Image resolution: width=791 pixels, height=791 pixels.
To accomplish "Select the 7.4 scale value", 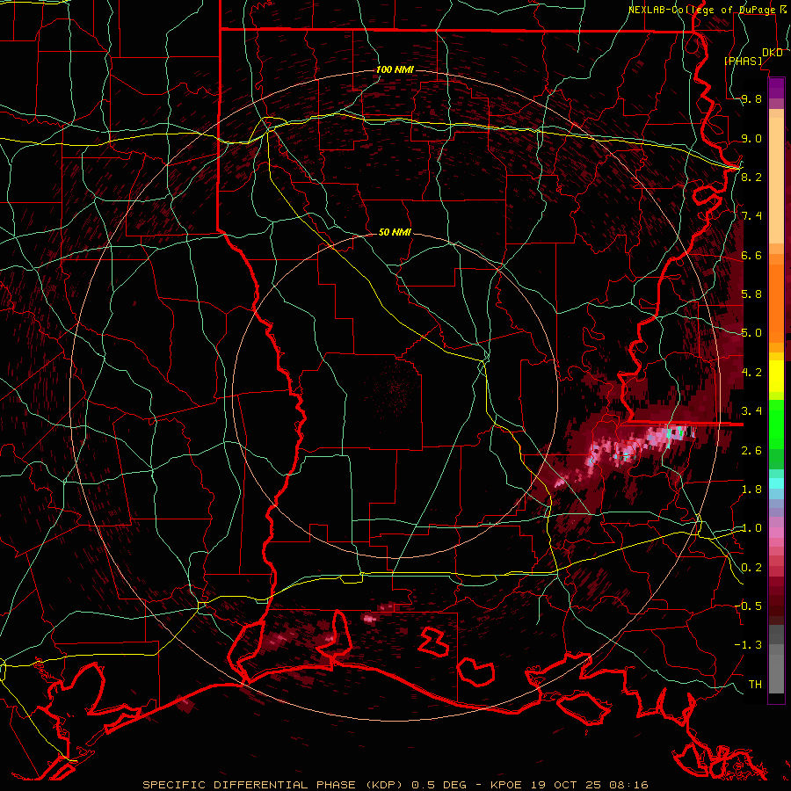I will click(751, 216).
